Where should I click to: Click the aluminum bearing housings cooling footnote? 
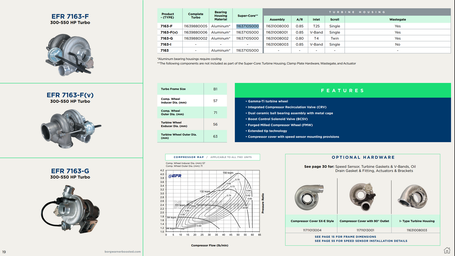(x=189, y=59)
